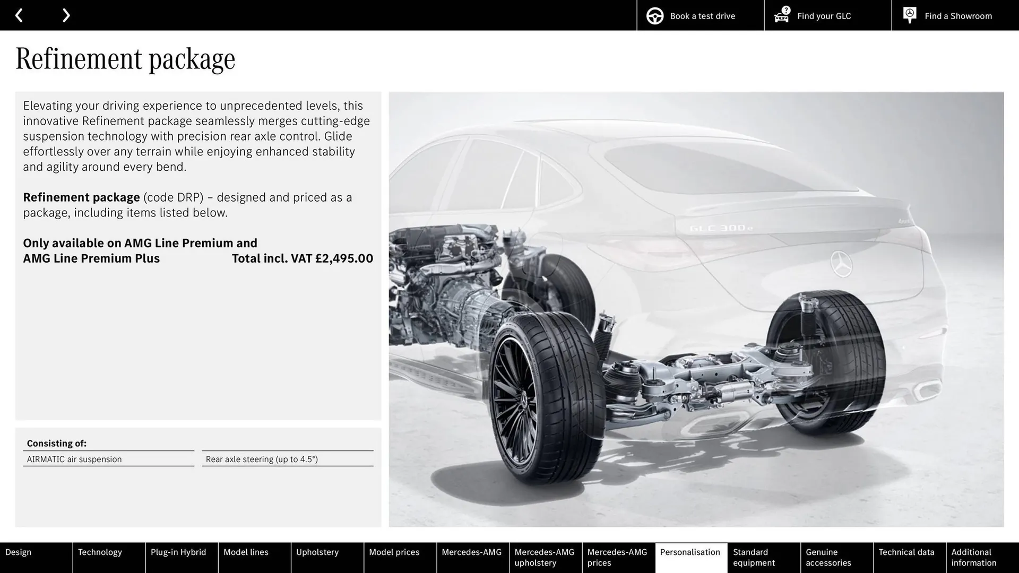Switch to the Technology tab
The width and height of the screenshot is (1019, 573).
click(109, 558)
